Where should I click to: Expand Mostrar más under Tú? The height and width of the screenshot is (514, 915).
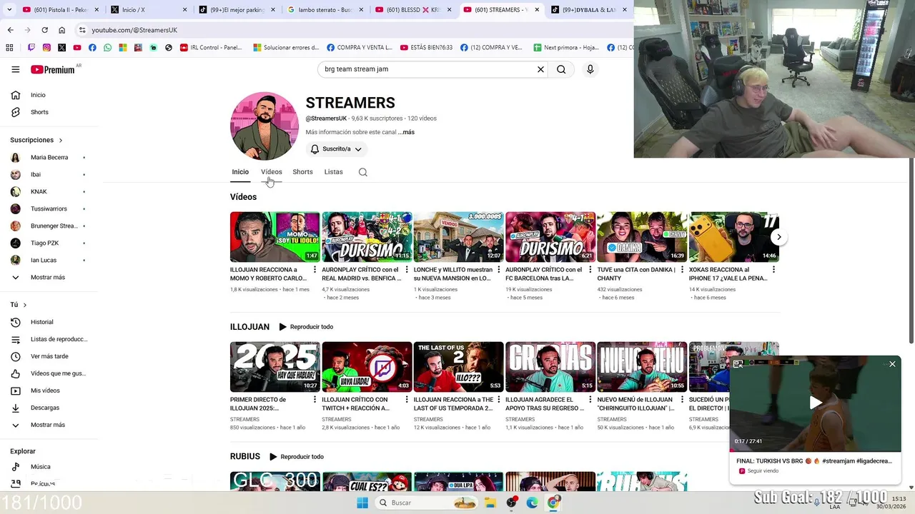[49, 425]
